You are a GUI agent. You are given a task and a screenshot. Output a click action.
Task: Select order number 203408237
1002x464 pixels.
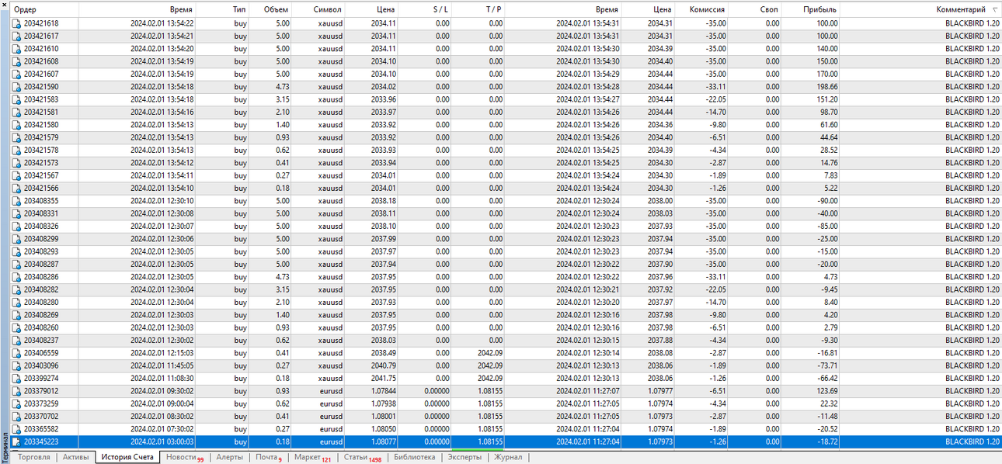41,340
